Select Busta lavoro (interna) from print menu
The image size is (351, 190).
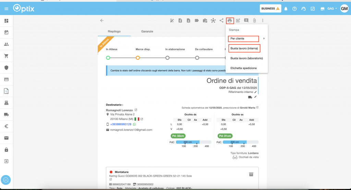[244, 49]
